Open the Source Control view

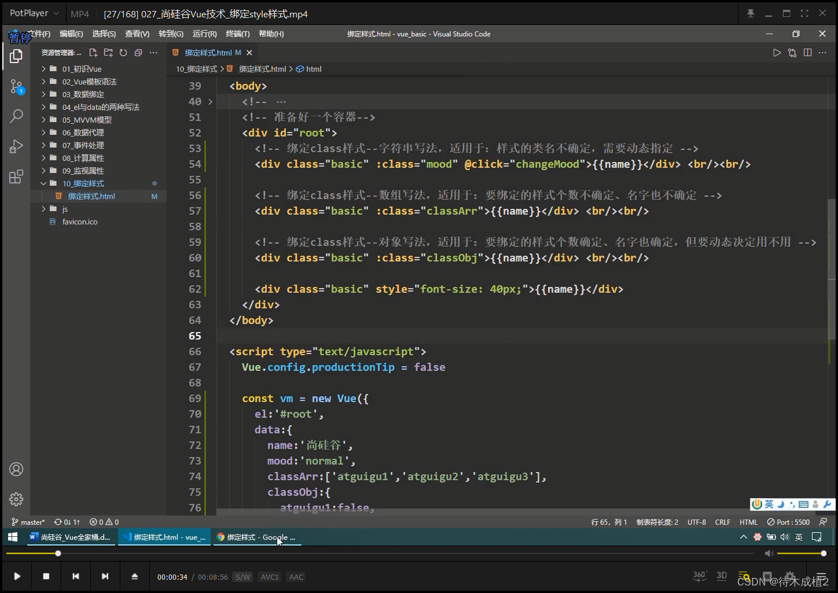(x=16, y=87)
